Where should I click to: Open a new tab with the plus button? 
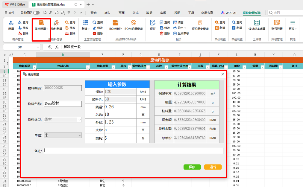pyautogui.click(x=88, y=4)
